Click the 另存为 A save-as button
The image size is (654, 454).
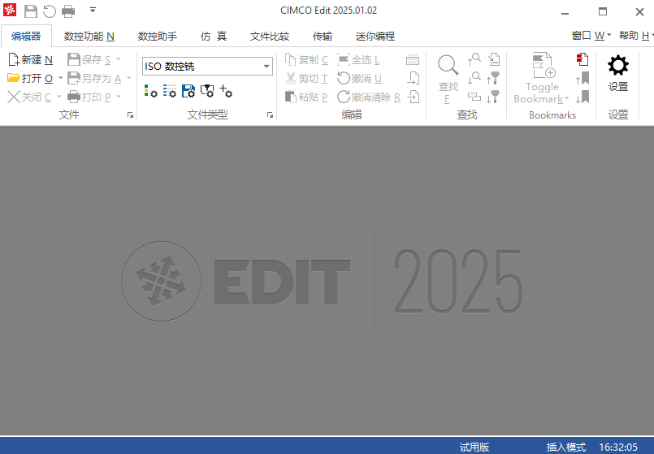94,79
